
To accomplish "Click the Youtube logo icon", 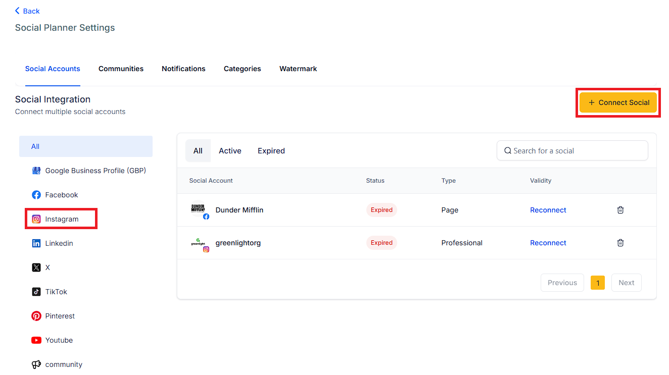I will tap(36, 340).
